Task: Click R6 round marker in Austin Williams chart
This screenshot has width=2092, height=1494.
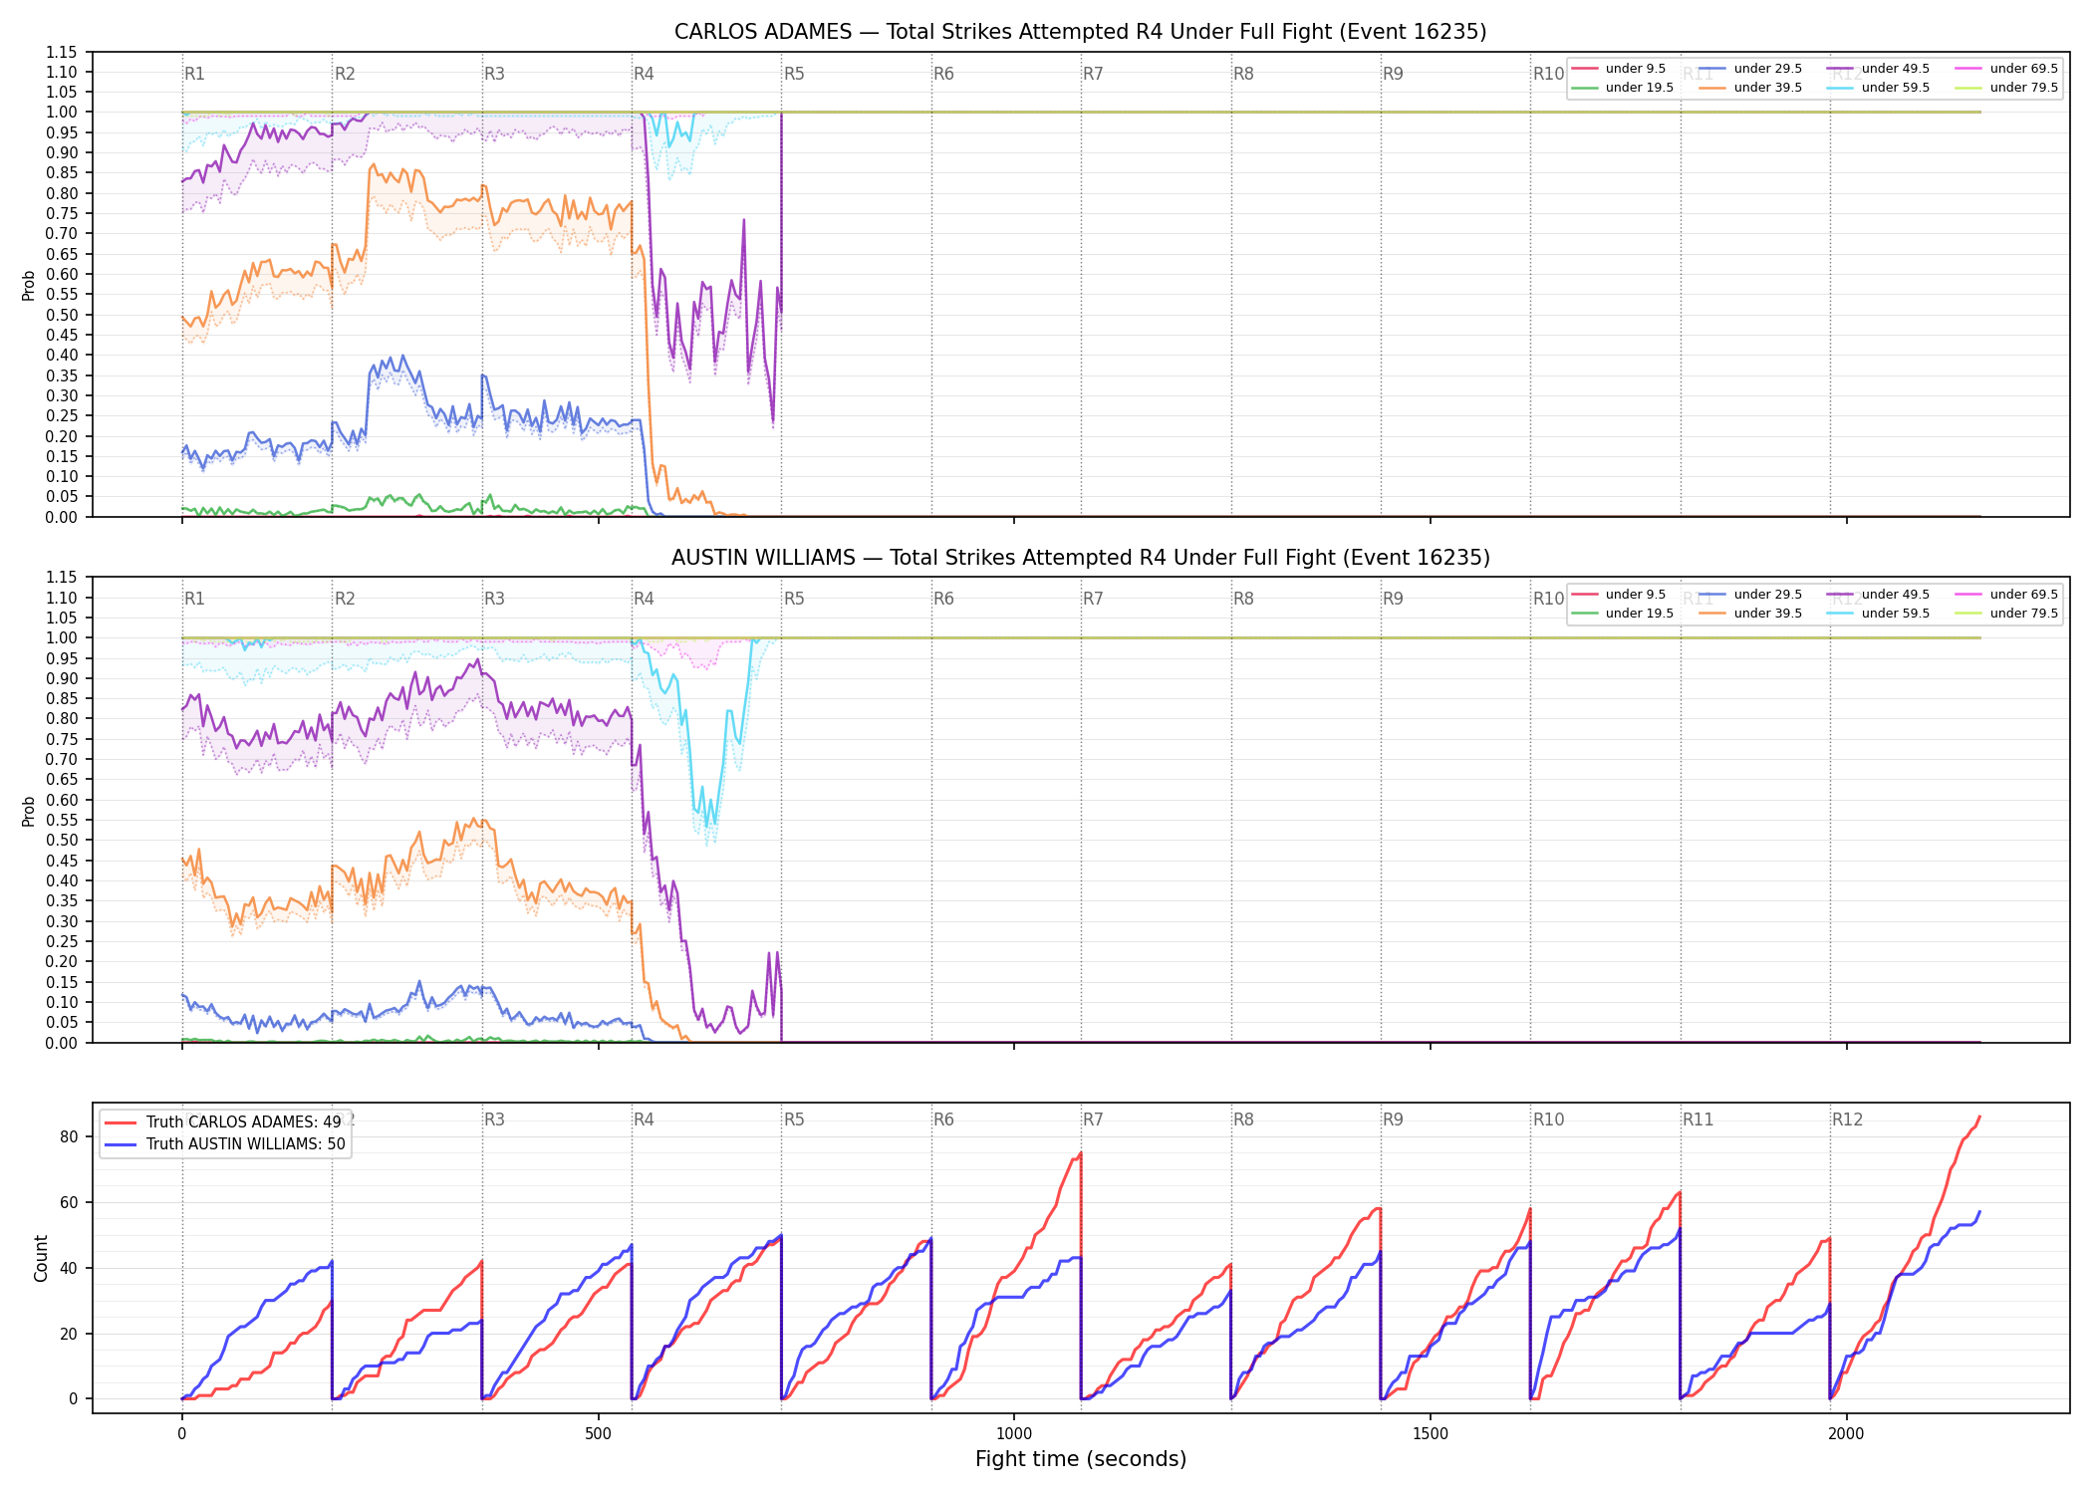Action: click(943, 599)
